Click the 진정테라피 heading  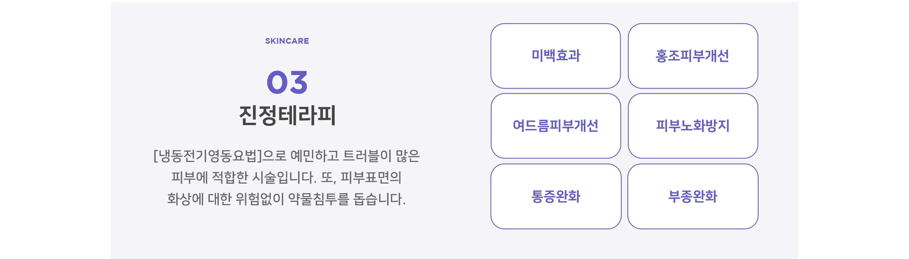[x=287, y=115]
